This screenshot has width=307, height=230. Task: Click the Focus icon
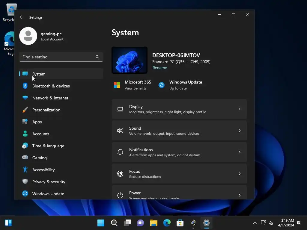[120, 174]
